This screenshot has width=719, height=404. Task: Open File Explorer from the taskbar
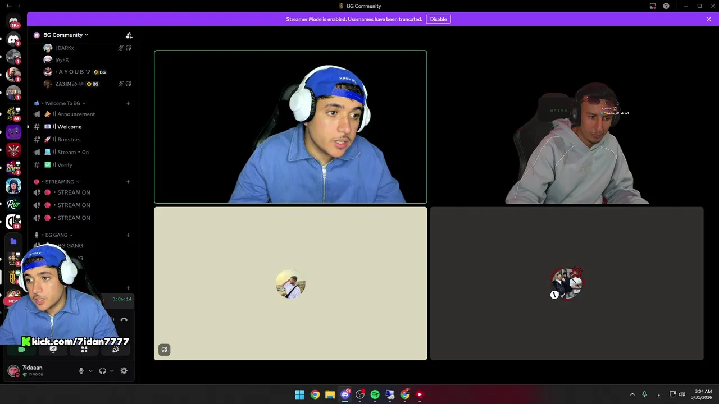point(330,394)
